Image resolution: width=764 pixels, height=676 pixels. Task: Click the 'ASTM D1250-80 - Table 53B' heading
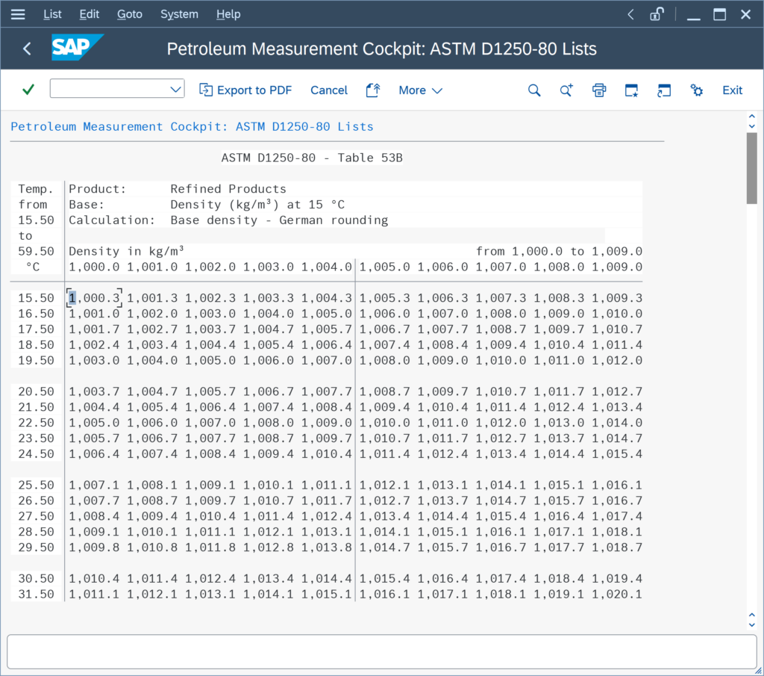312,158
